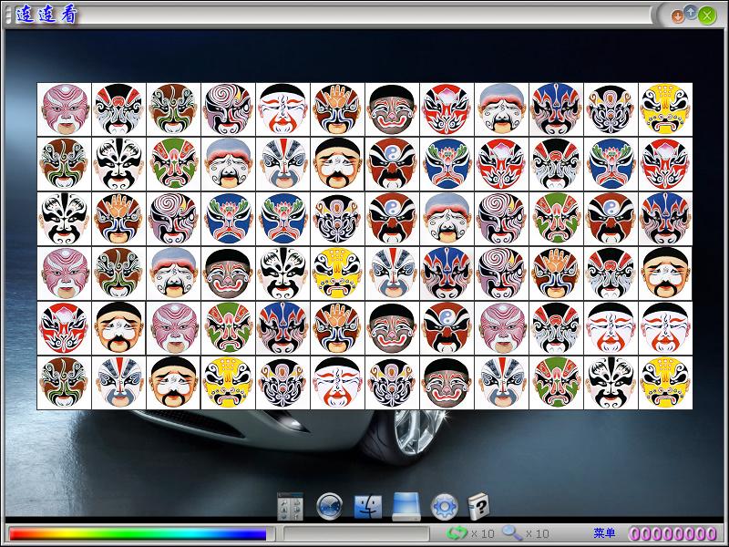The width and height of the screenshot is (729, 547).
Task: Select the blue globe icon in dock
Action: (330, 506)
